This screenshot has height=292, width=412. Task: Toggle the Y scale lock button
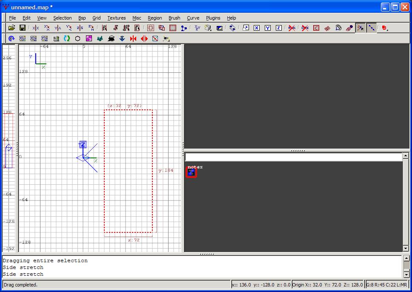point(268,28)
